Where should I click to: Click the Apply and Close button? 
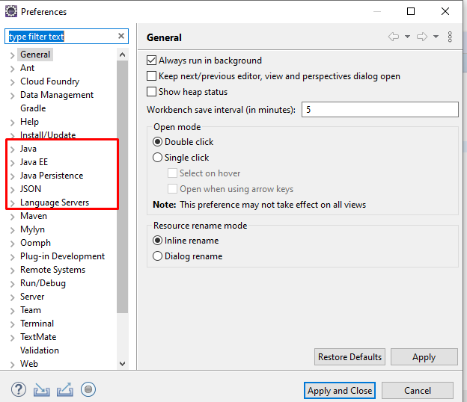tap(340, 390)
